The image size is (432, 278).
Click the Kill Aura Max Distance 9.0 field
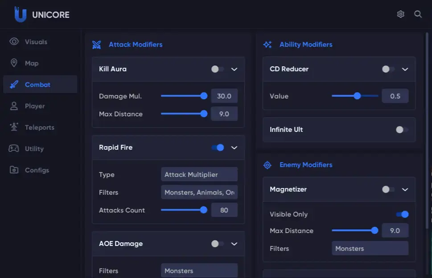(224, 114)
